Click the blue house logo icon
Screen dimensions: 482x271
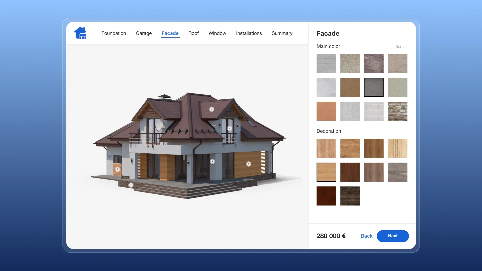pos(80,33)
